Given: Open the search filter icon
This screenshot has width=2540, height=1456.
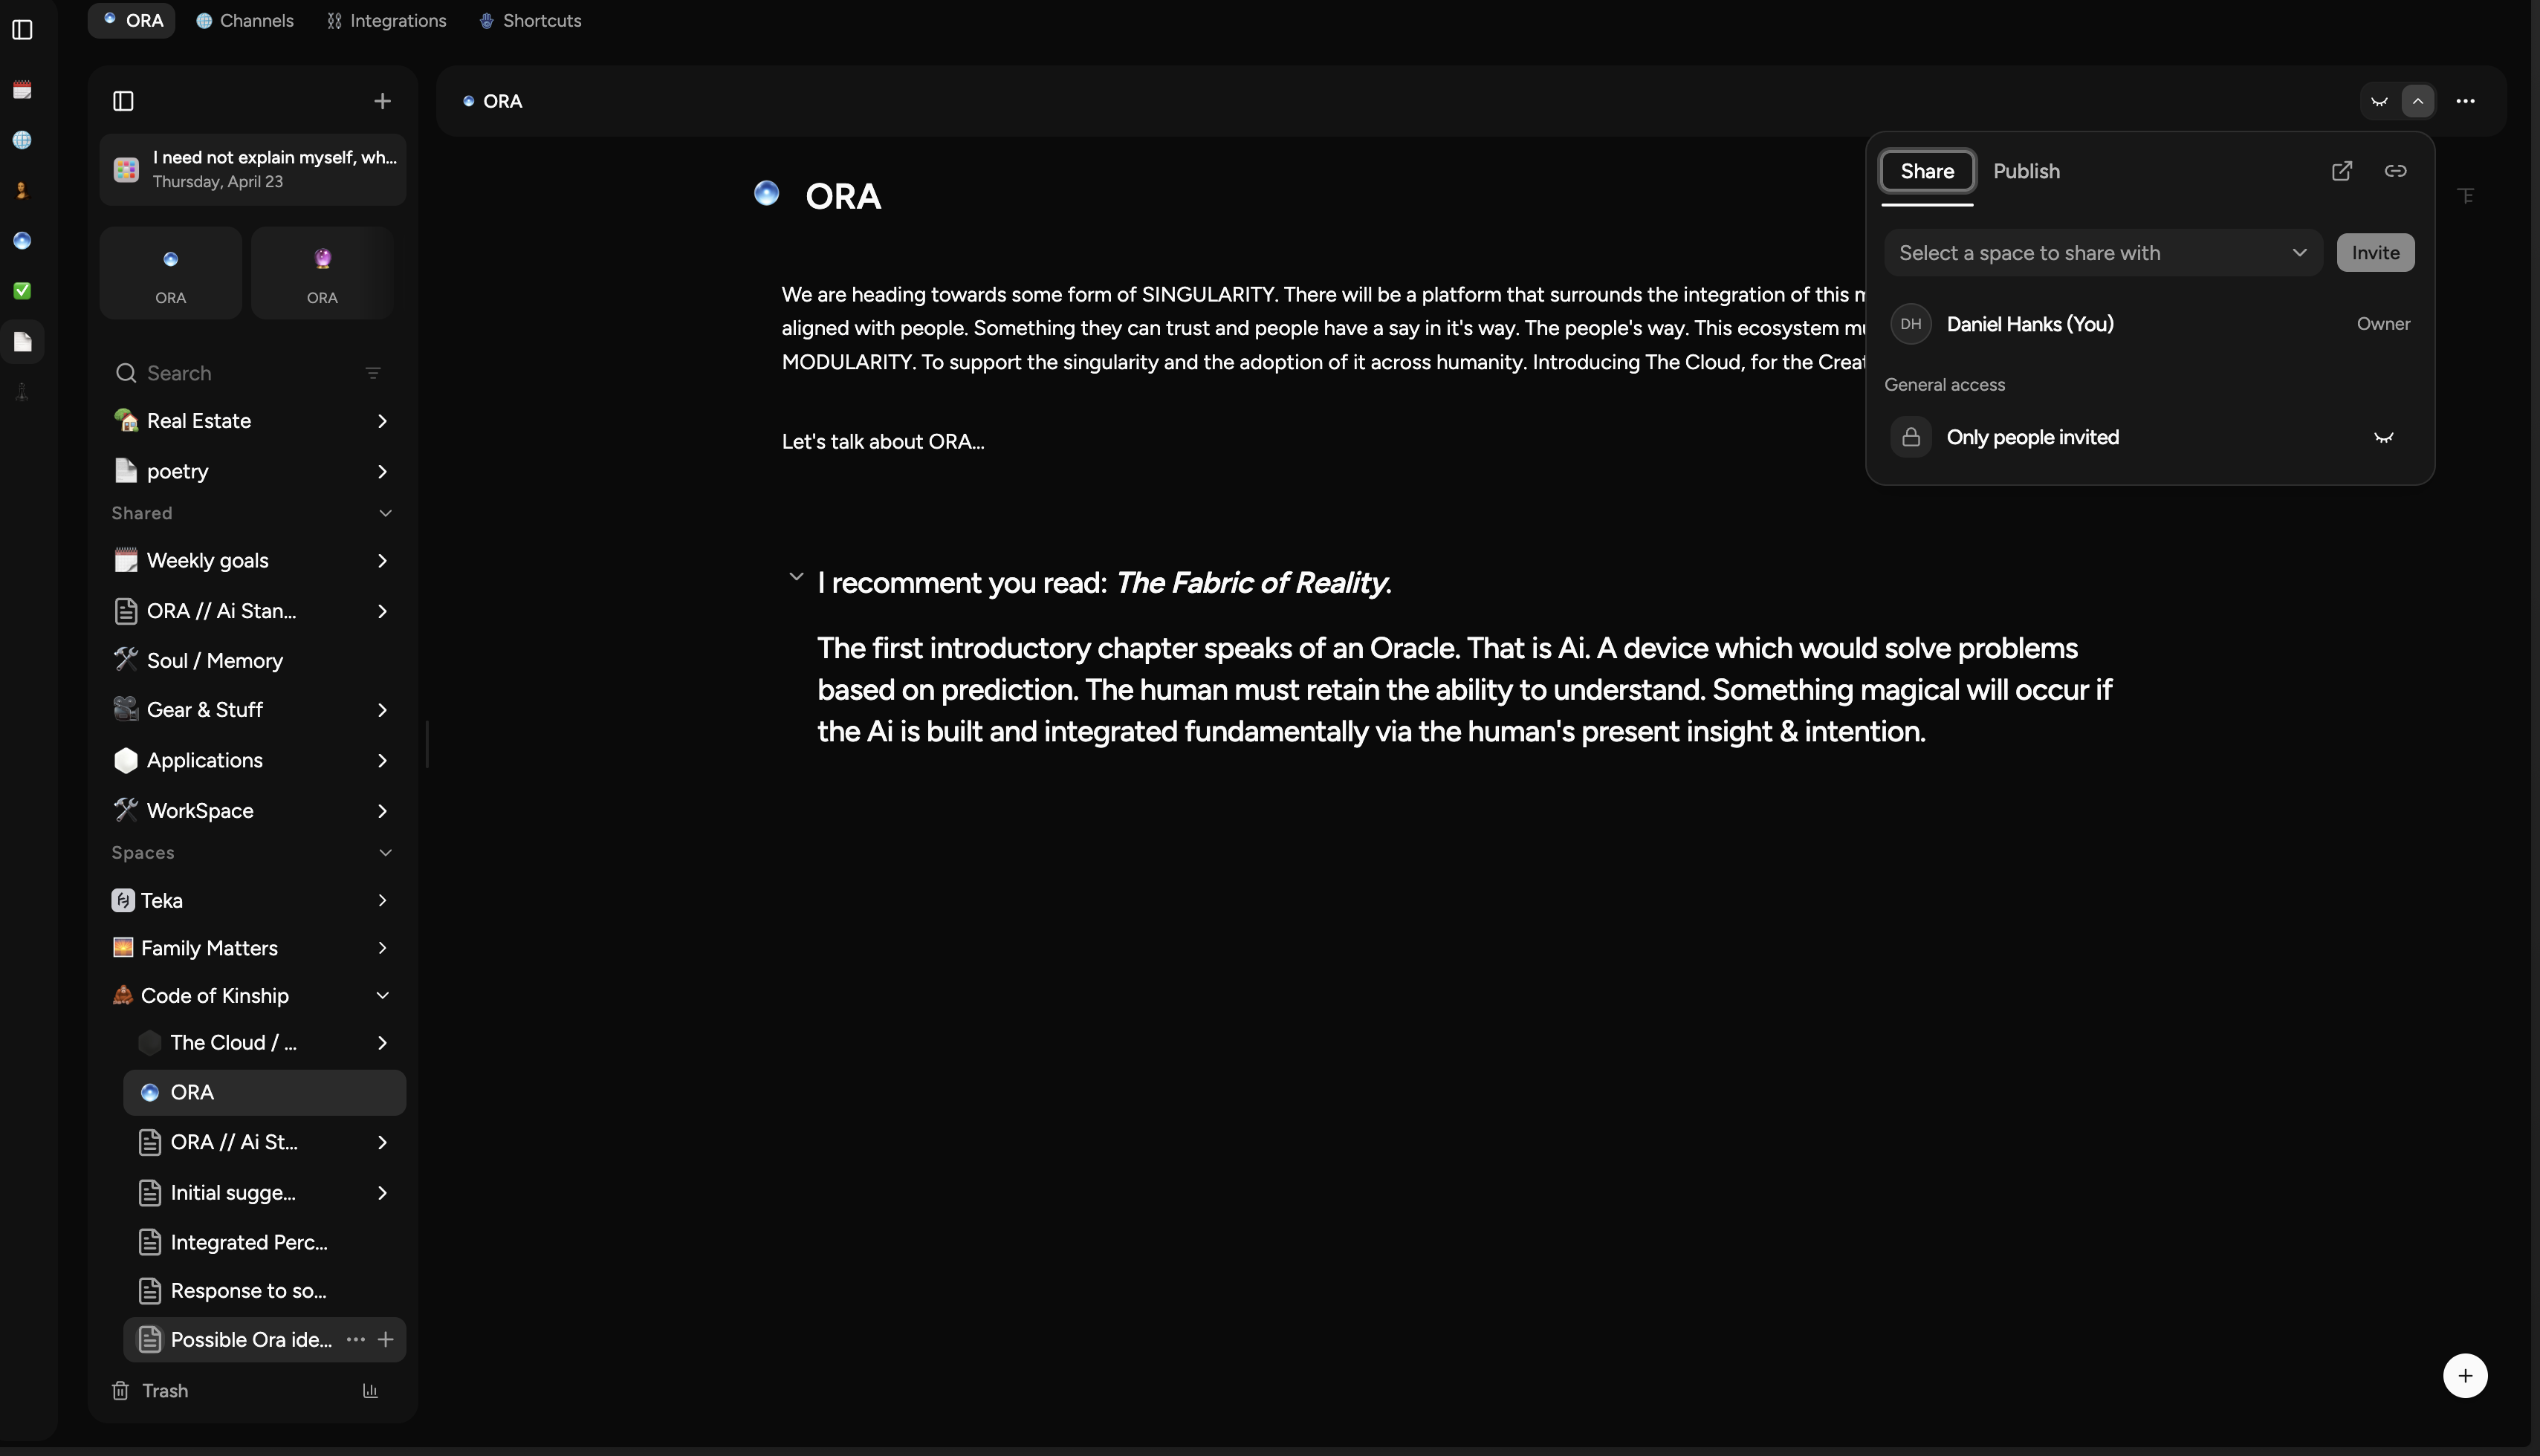Looking at the screenshot, I should tap(373, 373).
